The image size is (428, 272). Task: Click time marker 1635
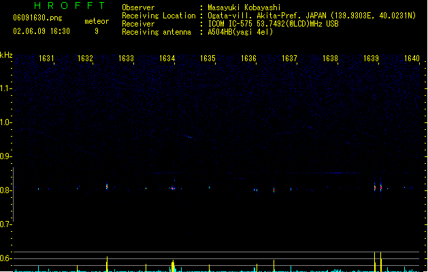pos(208,58)
